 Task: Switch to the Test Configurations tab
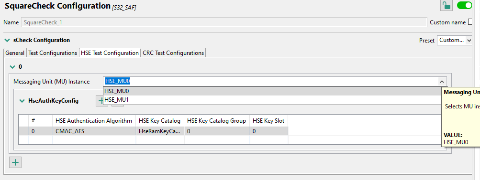53,53
